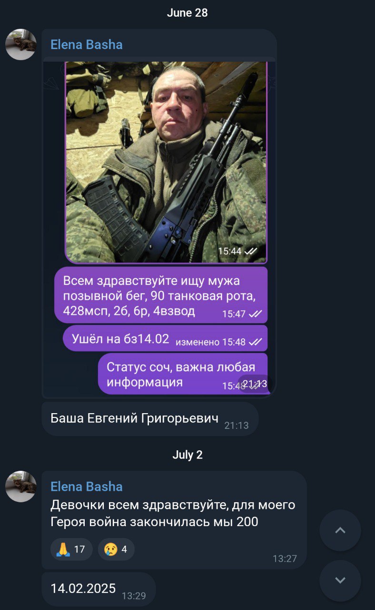The image size is (375, 610).
Task: Click the purple bubble 'Ушёл на бз14.02'
Action: tap(165, 338)
